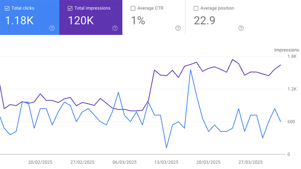Viewport: 301px width, 169px height.
Task: Disable the Total impressions checkbox
Action: pos(70,8)
